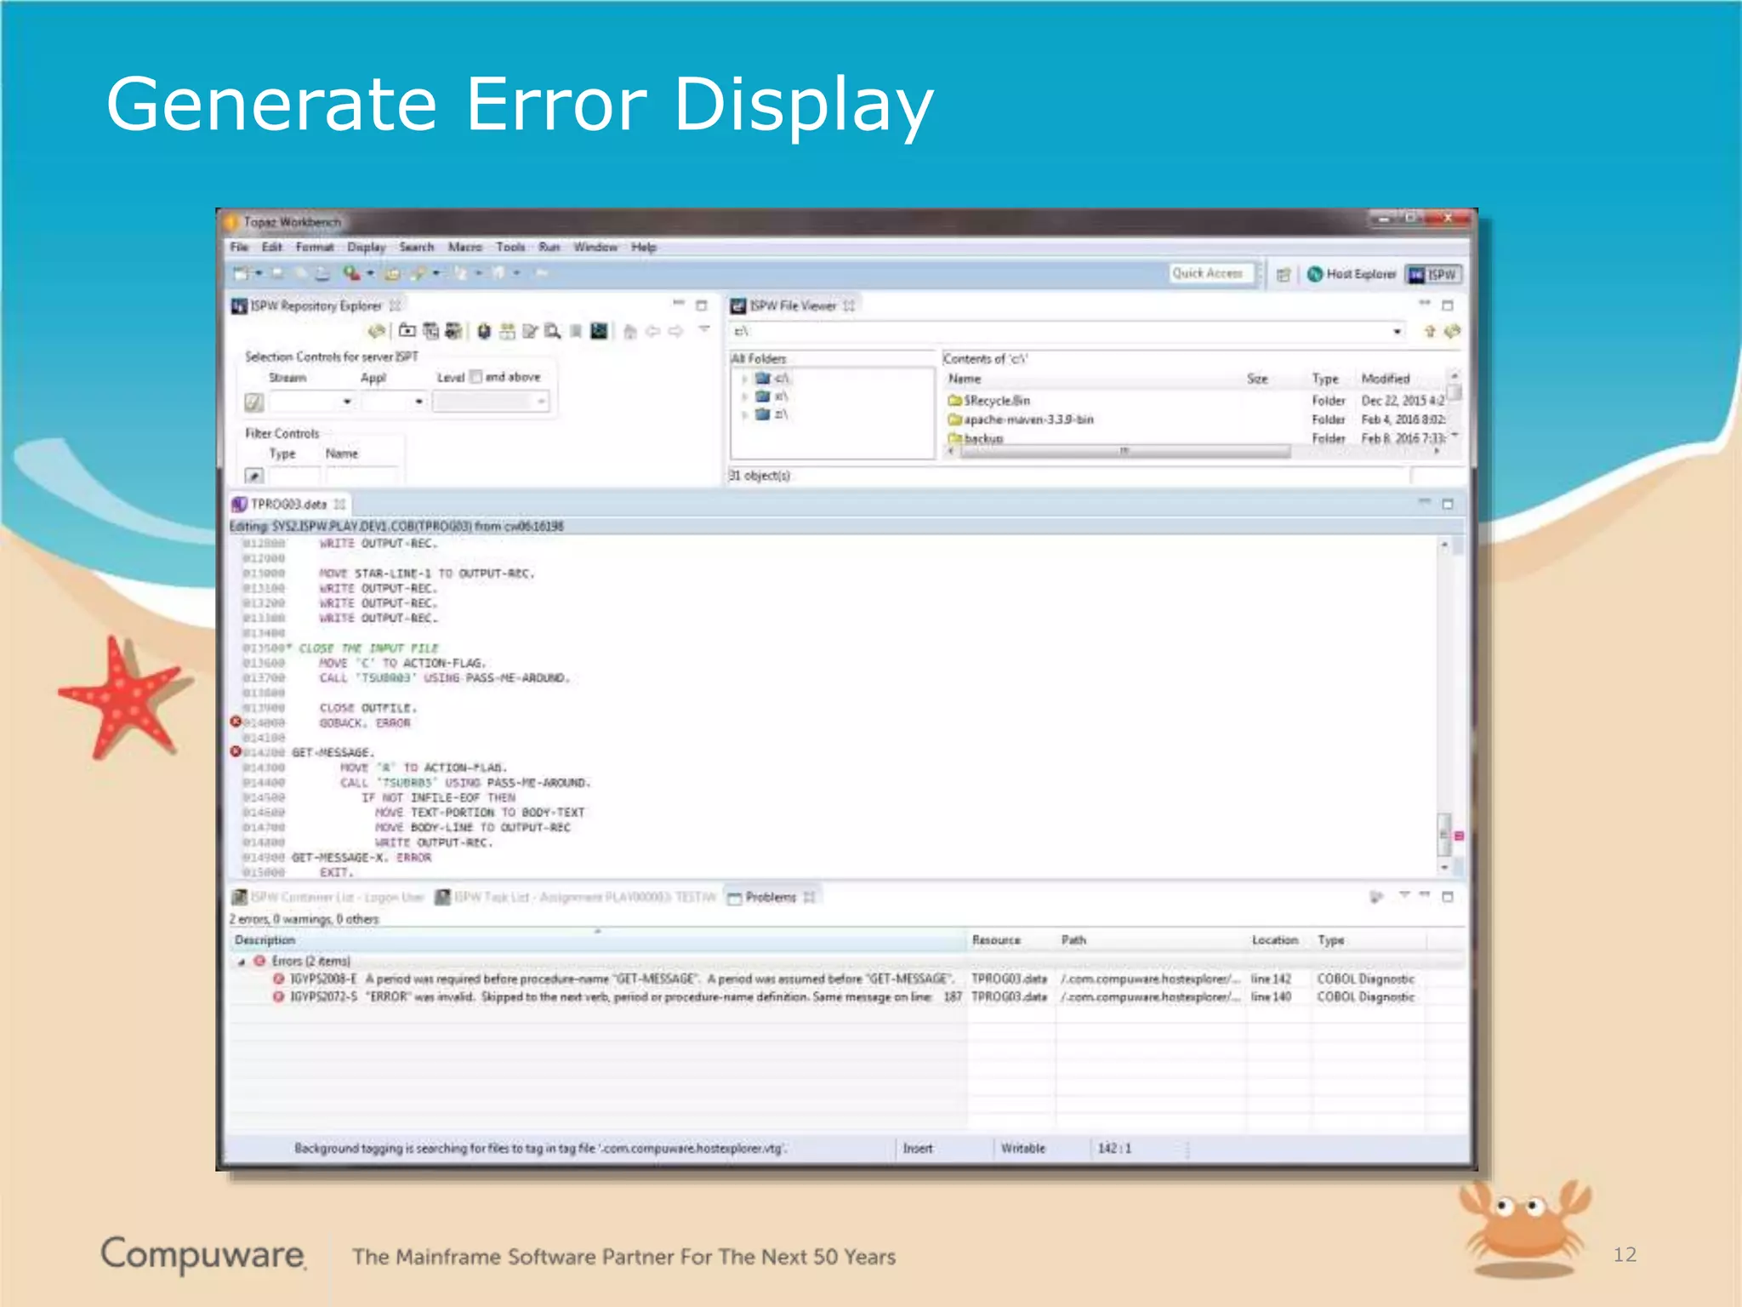Click the focus-on-task icon in the Problems toolbar
This screenshot has height=1307, width=1742.
click(x=1376, y=897)
